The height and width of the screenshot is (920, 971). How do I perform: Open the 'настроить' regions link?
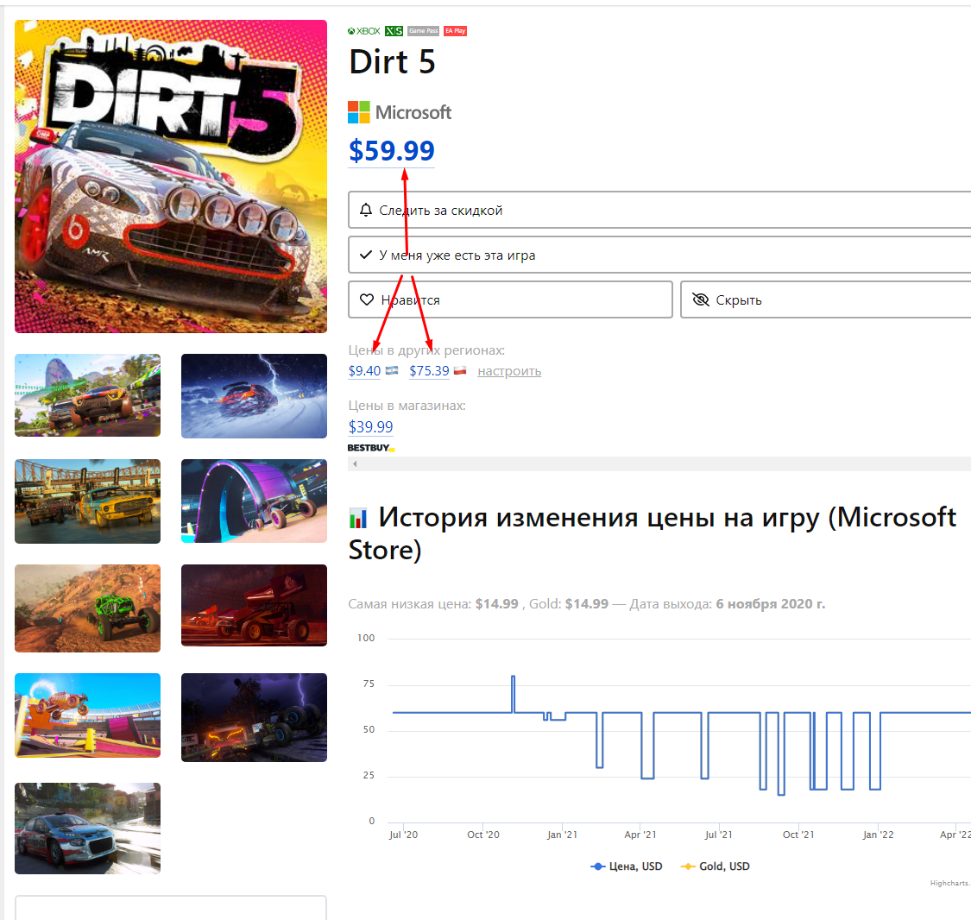point(509,371)
